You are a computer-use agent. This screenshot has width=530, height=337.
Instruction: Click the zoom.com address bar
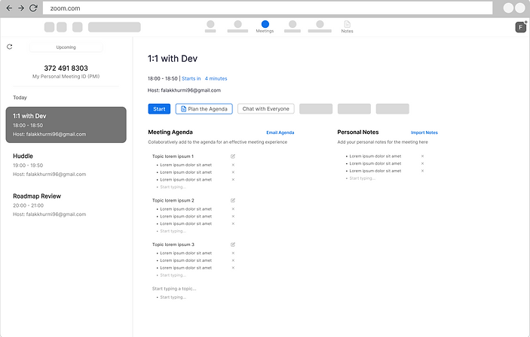tap(268, 8)
